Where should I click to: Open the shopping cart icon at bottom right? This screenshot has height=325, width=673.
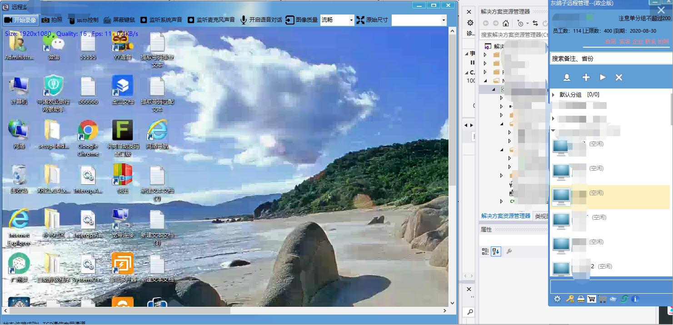[x=591, y=299]
